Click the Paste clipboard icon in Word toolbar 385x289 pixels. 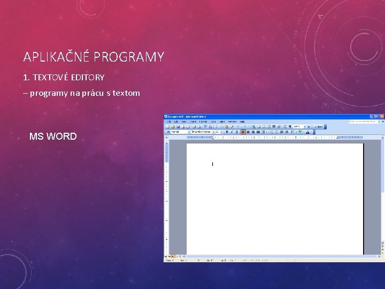tap(227, 127)
